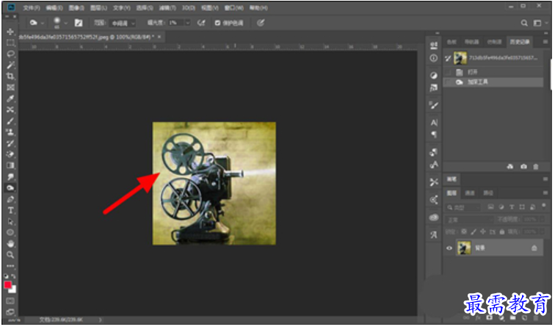Open the layer filter type dropdown
The height and width of the screenshot is (327, 555).
(x=463, y=208)
